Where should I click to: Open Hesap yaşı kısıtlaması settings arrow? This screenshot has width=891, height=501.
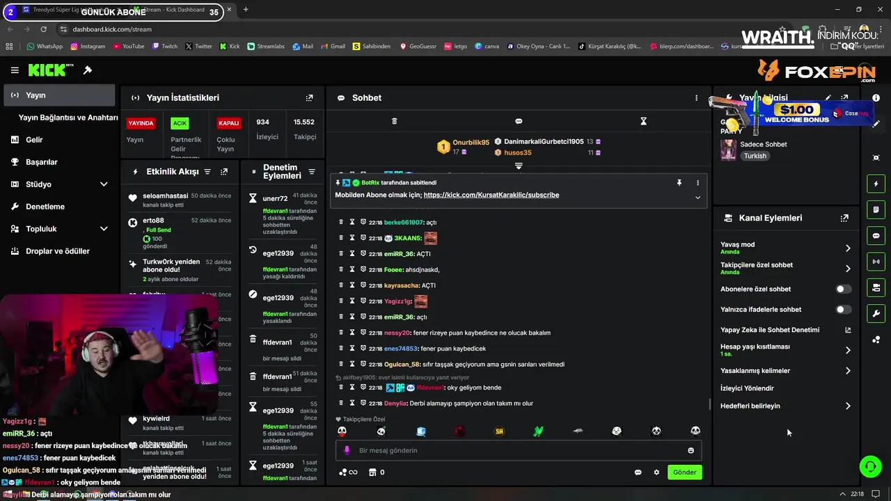tap(847, 350)
